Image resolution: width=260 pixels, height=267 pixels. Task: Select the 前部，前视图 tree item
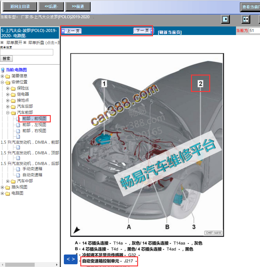point(34,118)
